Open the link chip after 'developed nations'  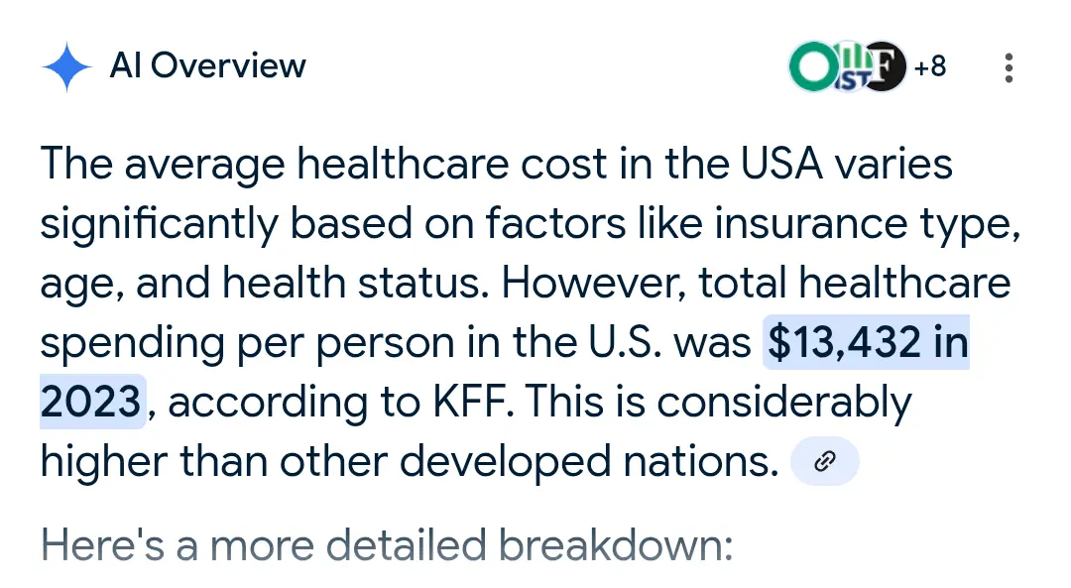824,462
